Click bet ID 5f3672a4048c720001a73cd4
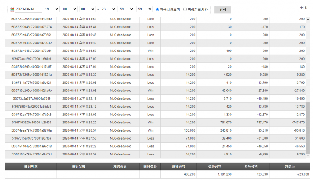The image size is (313, 180). pyautogui.click(x=32, y=51)
